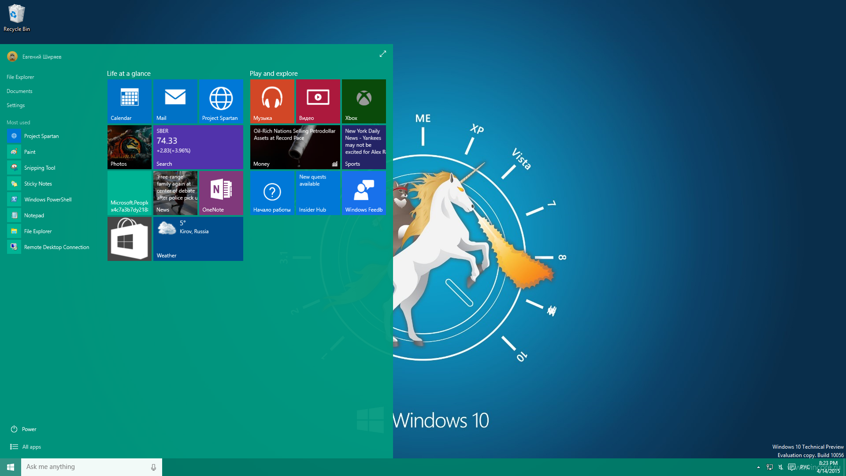Viewport: 846px width, 476px height.
Task: Open the Windows Feedback tile
Action: pos(364,193)
